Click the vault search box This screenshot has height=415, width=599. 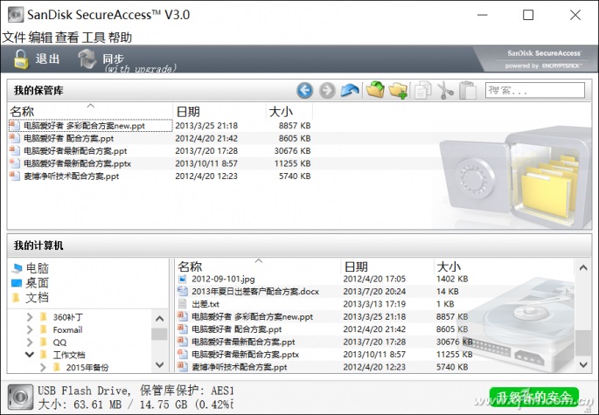[535, 91]
